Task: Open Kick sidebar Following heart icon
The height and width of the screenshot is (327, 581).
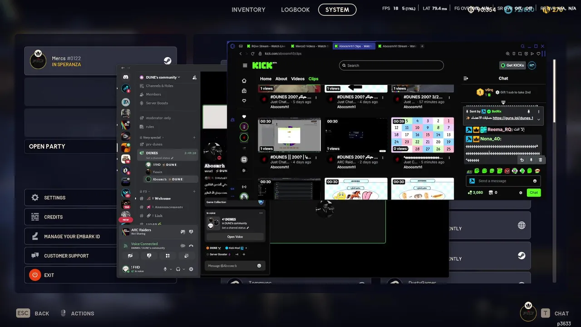Action: tap(244, 101)
